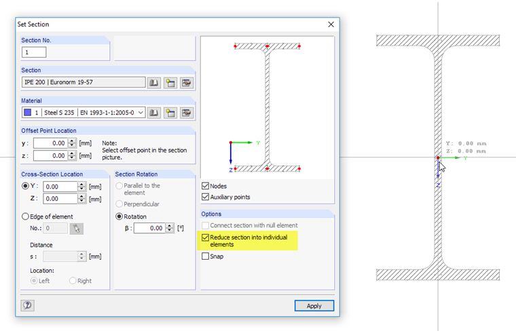Select the top-center red node in preview

tap(268, 46)
